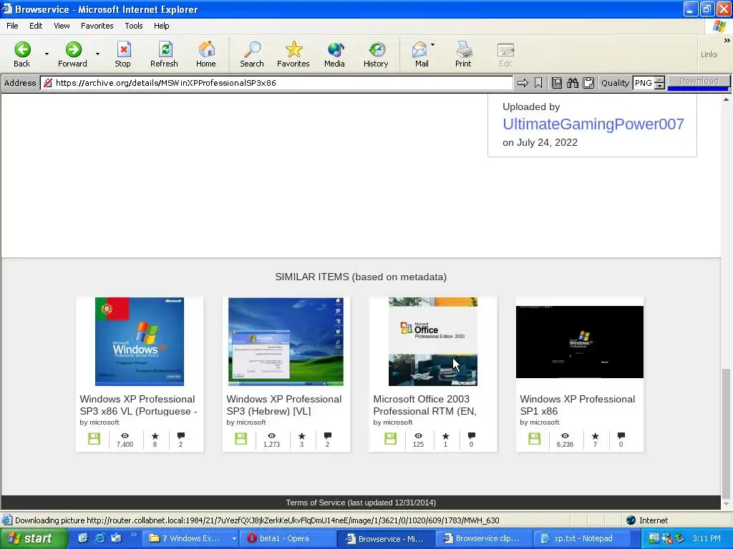Click the scrollbar down arrow

(x=726, y=504)
